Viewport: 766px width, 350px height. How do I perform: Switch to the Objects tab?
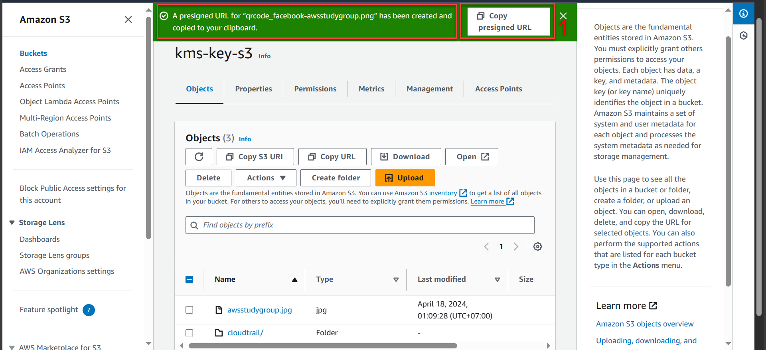[x=199, y=89]
